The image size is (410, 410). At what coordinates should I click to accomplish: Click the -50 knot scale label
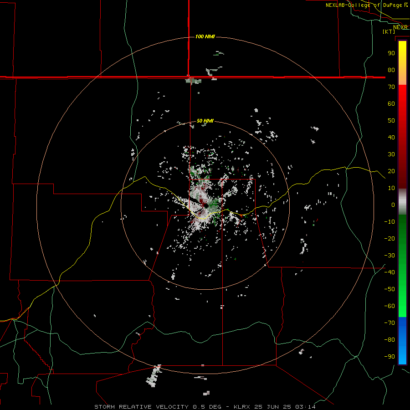click(389, 289)
